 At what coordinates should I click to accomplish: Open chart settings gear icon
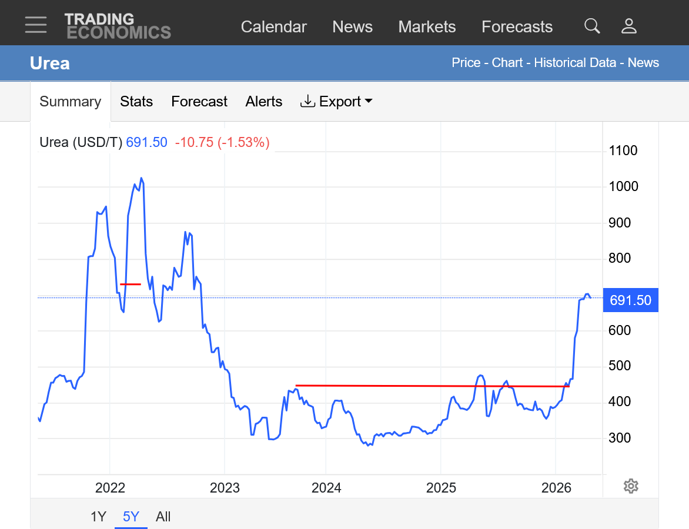(631, 486)
